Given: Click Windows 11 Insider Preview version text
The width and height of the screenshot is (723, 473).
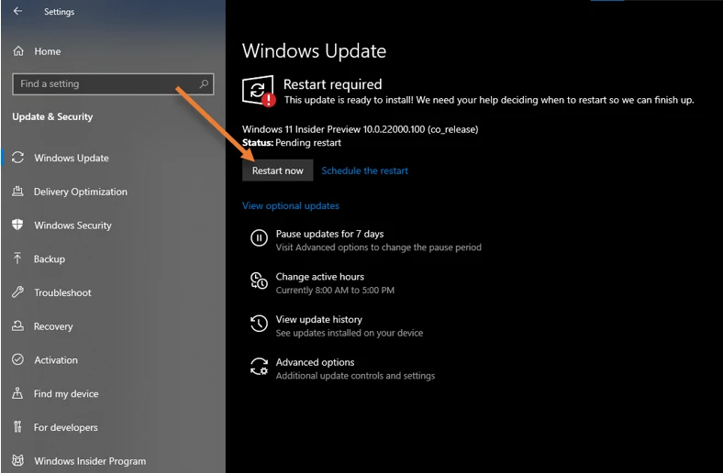Looking at the screenshot, I should 360,129.
